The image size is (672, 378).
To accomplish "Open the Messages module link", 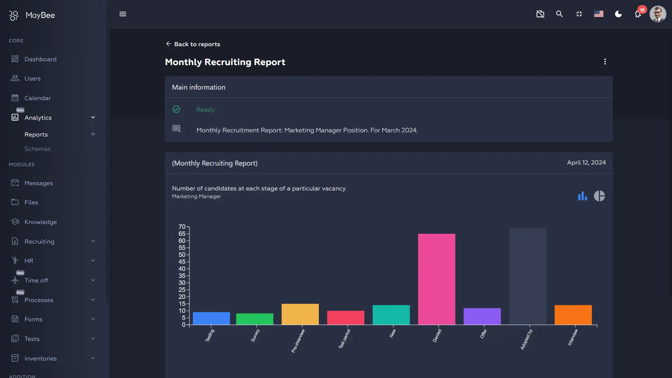I will (38, 183).
